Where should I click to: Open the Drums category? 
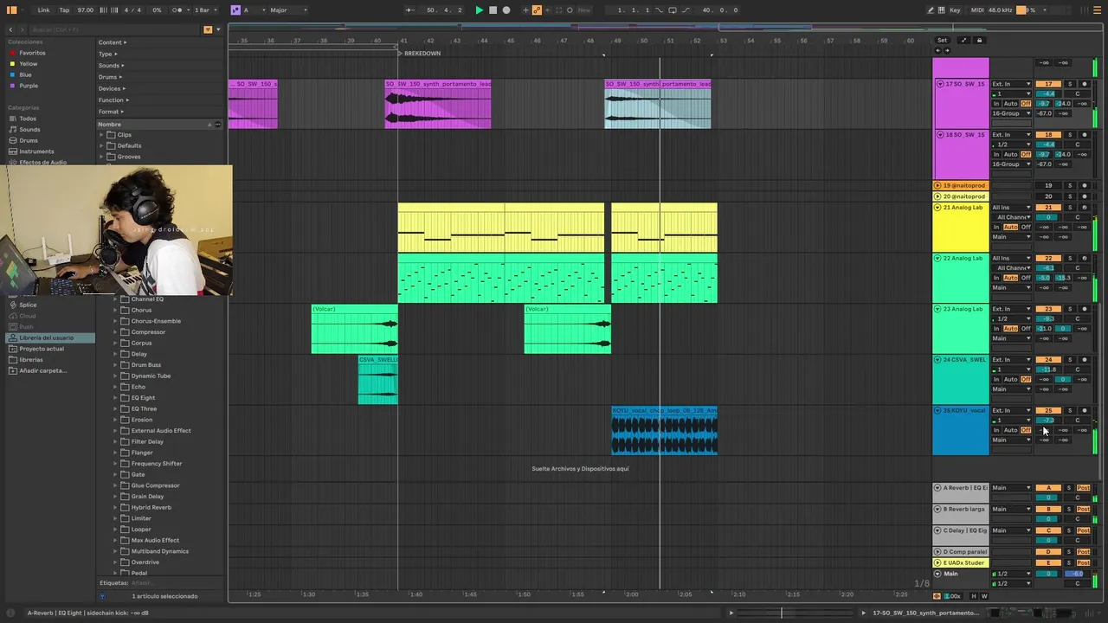click(x=29, y=140)
